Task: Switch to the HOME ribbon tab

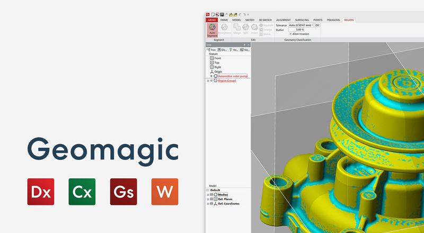Action: coord(224,20)
